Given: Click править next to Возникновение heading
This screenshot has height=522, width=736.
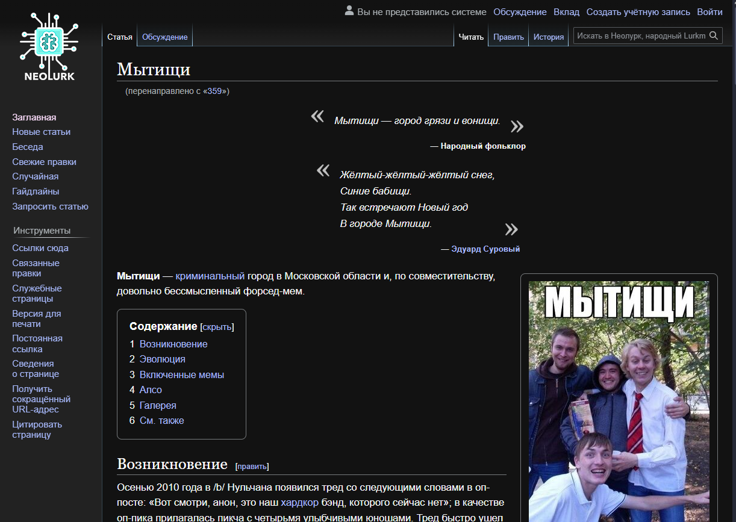Looking at the screenshot, I should click(x=252, y=467).
